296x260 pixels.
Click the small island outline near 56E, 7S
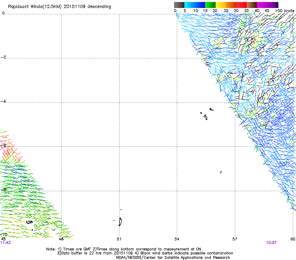click(221, 172)
